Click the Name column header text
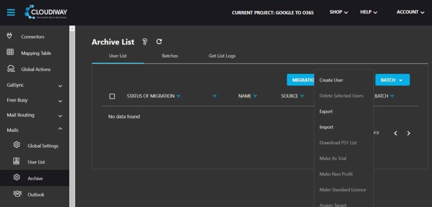Image resolution: width=432 pixels, height=207 pixels. pyautogui.click(x=245, y=96)
